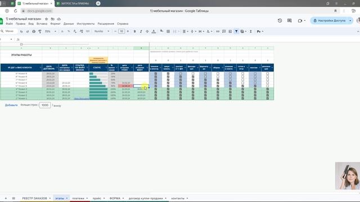
Task: Open the Файл menu
Action: pos(9,24)
